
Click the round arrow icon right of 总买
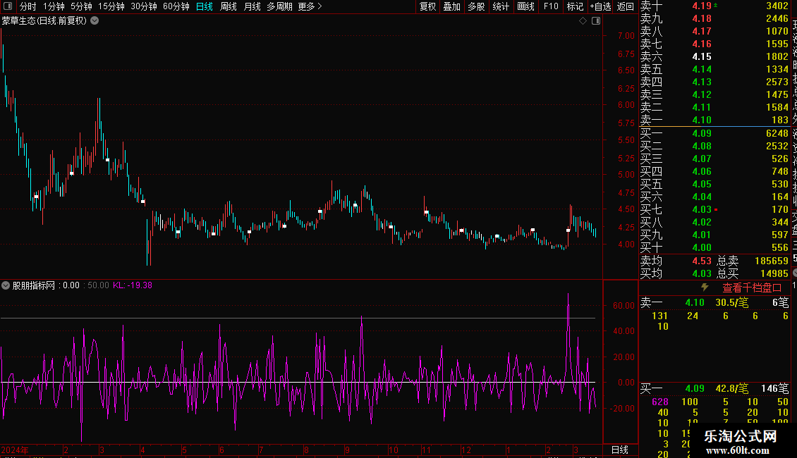point(794,273)
